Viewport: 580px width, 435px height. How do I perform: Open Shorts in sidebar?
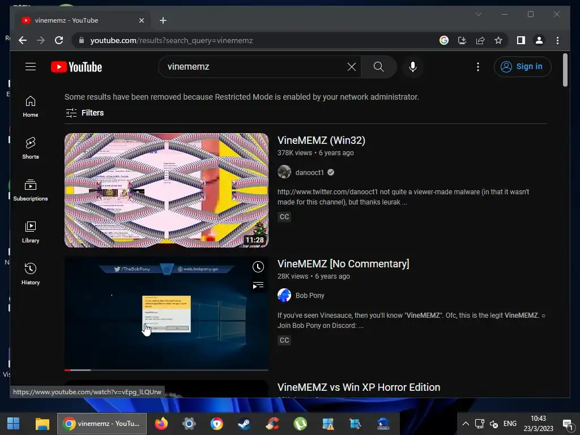31,148
